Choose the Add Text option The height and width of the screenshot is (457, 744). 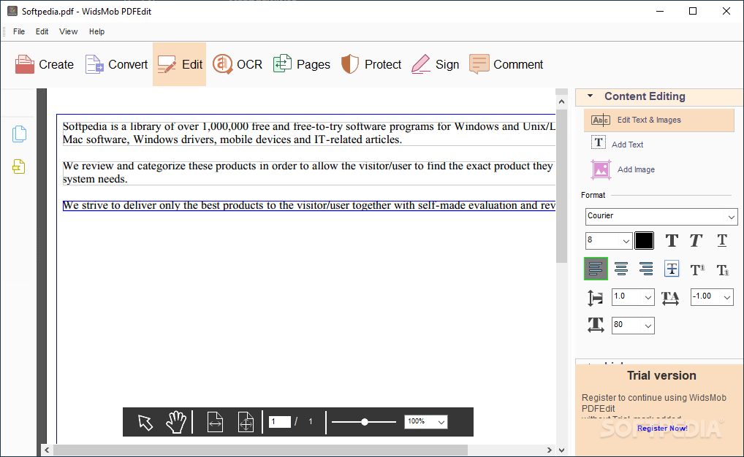click(x=618, y=144)
